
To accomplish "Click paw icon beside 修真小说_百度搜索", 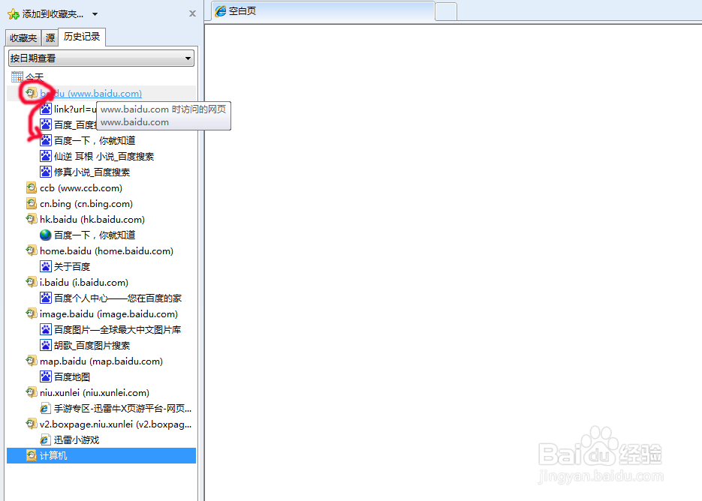I will (46, 172).
